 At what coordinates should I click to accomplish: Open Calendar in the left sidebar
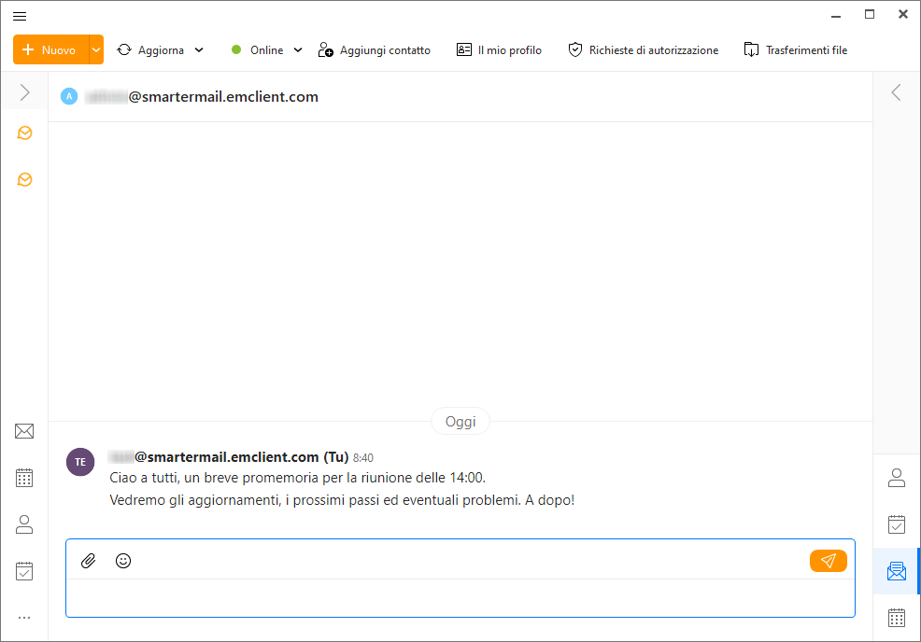[24, 478]
